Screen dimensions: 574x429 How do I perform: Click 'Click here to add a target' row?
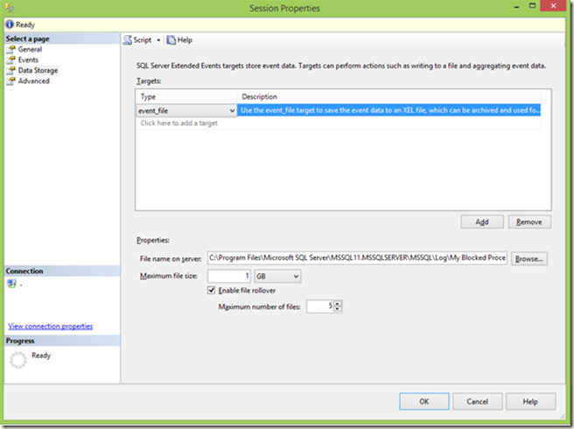[179, 123]
